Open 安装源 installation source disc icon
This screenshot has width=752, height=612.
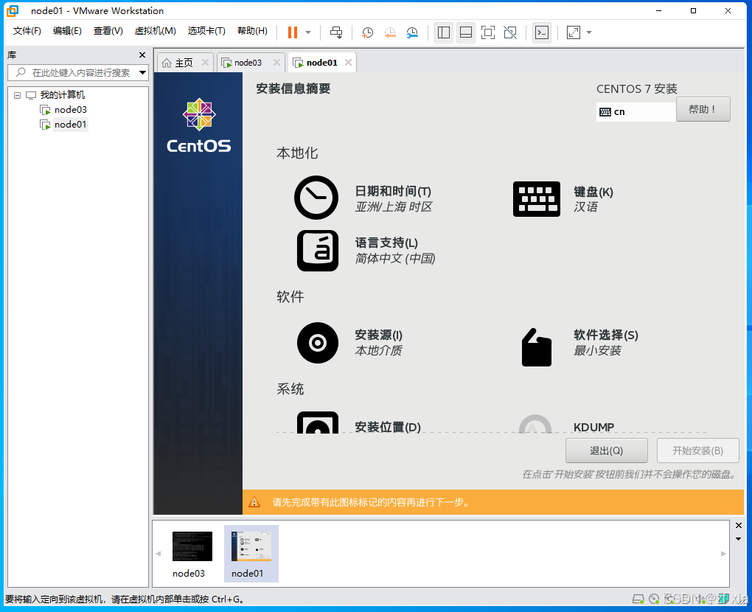(x=318, y=343)
